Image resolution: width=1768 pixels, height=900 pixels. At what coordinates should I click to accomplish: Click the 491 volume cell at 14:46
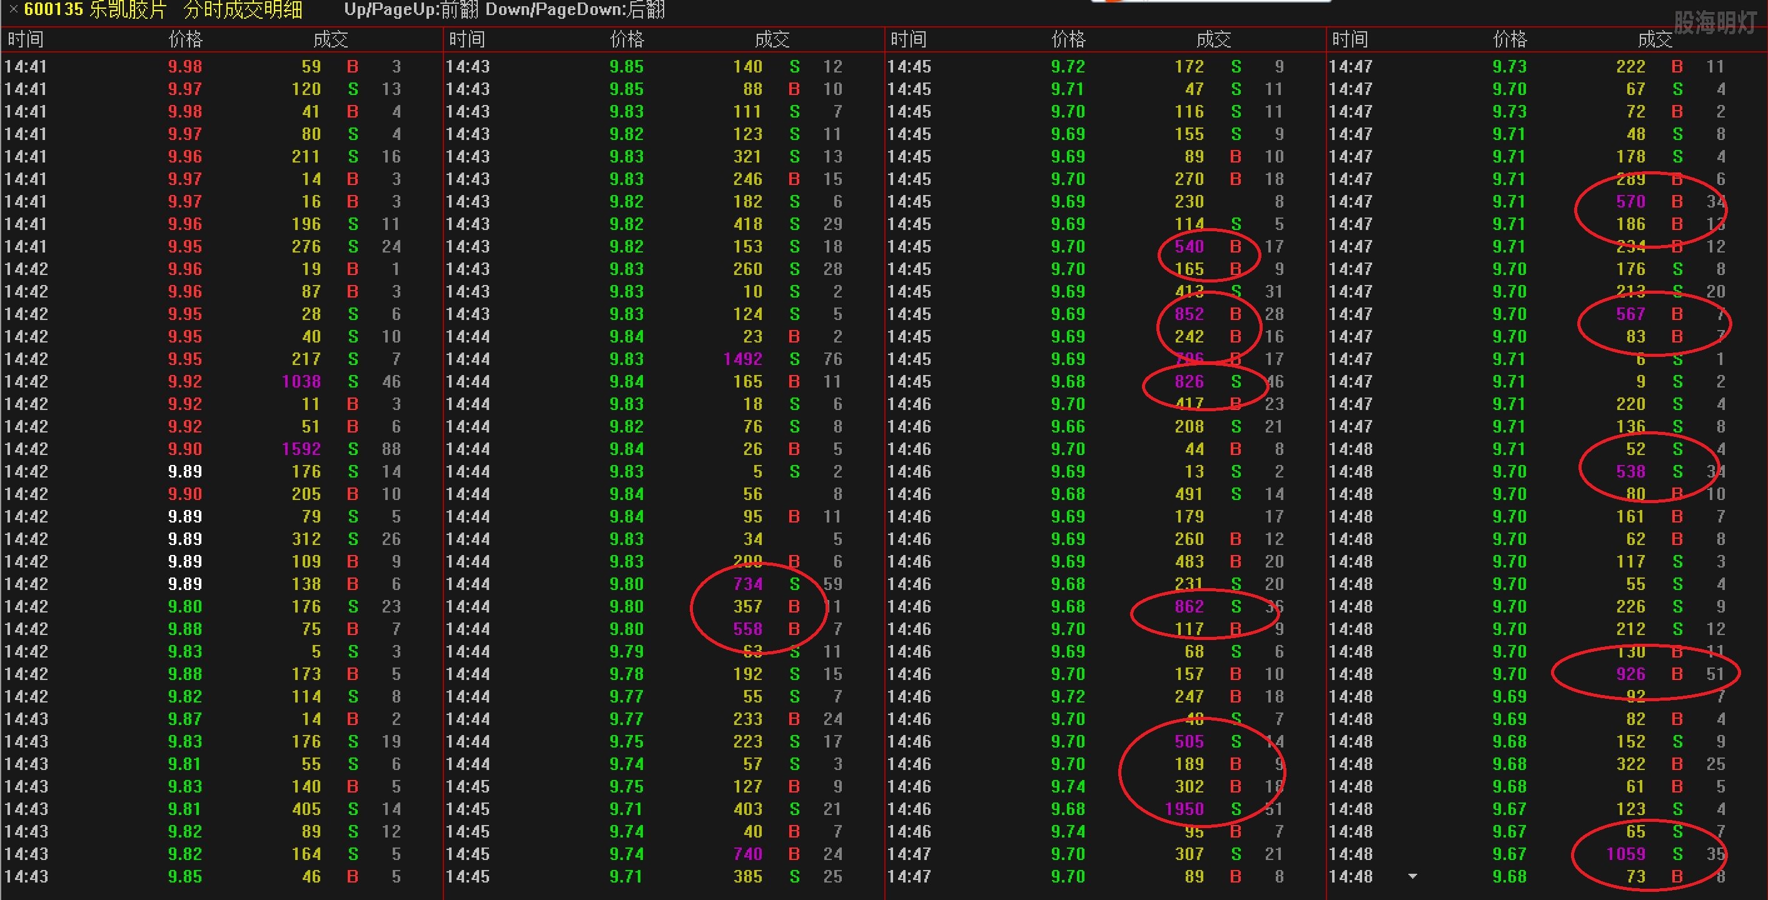[x=1190, y=494]
